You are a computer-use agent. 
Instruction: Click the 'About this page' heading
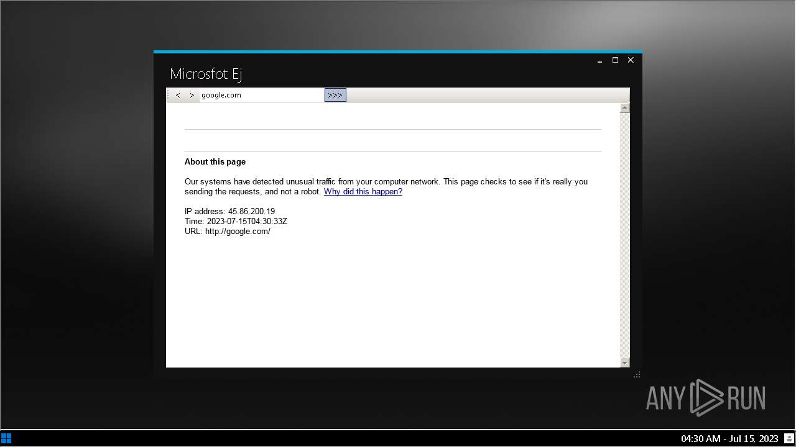[215, 162]
